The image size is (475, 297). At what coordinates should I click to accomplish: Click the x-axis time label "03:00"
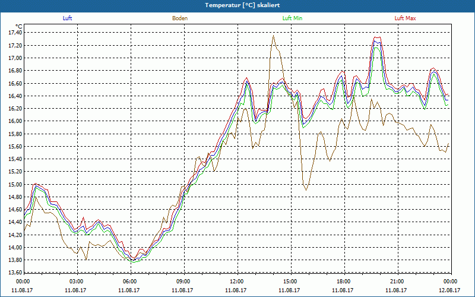75,282
